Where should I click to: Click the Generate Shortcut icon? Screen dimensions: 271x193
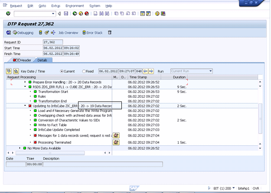(x=148, y=13)
